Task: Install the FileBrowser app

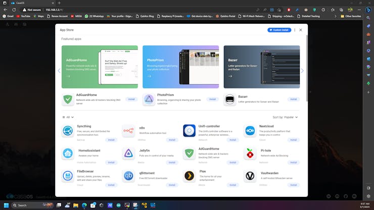Action: click(x=111, y=185)
